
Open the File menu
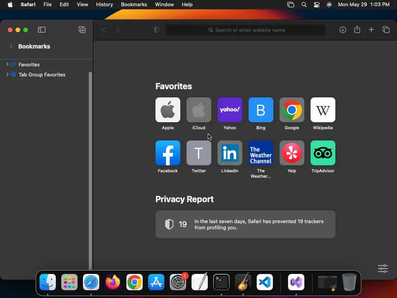pyautogui.click(x=47, y=5)
